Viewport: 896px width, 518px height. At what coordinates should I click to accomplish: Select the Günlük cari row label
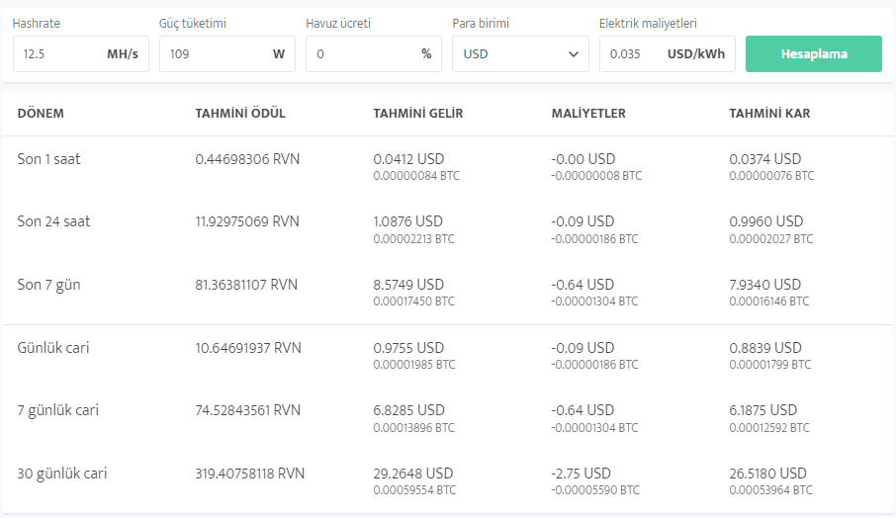point(53,347)
